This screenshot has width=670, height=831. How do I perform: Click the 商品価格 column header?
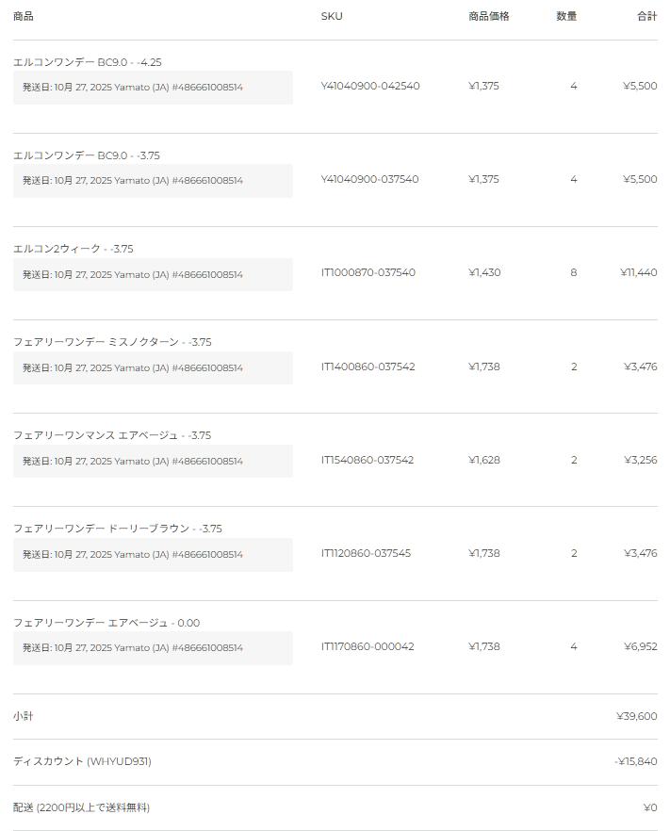[488, 16]
